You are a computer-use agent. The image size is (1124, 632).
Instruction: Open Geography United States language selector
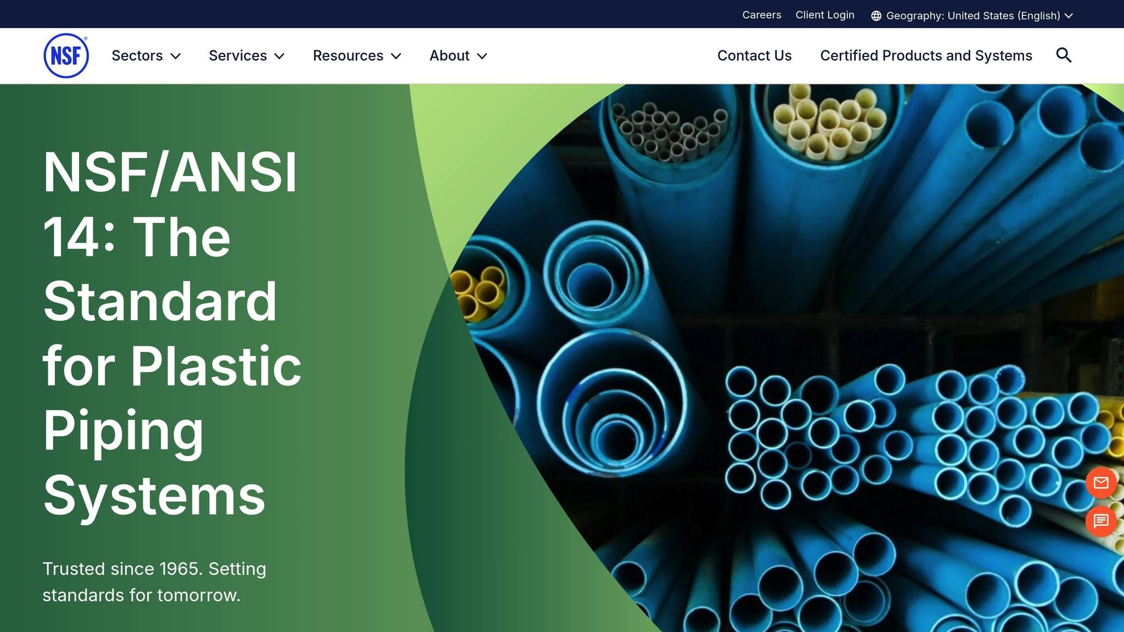pos(973,16)
